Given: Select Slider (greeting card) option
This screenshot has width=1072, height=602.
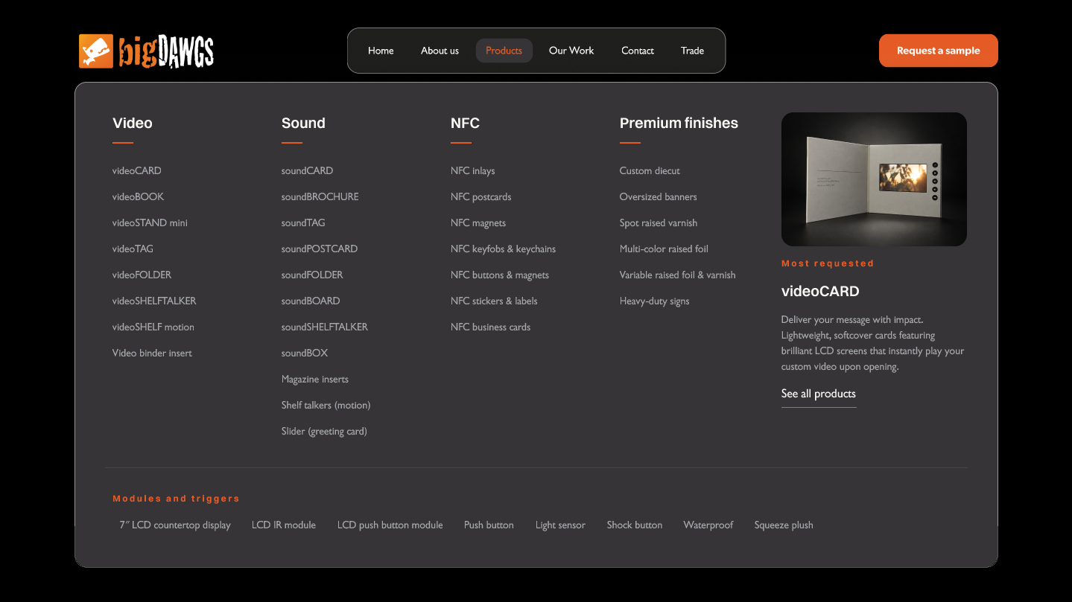Looking at the screenshot, I should 324,432.
